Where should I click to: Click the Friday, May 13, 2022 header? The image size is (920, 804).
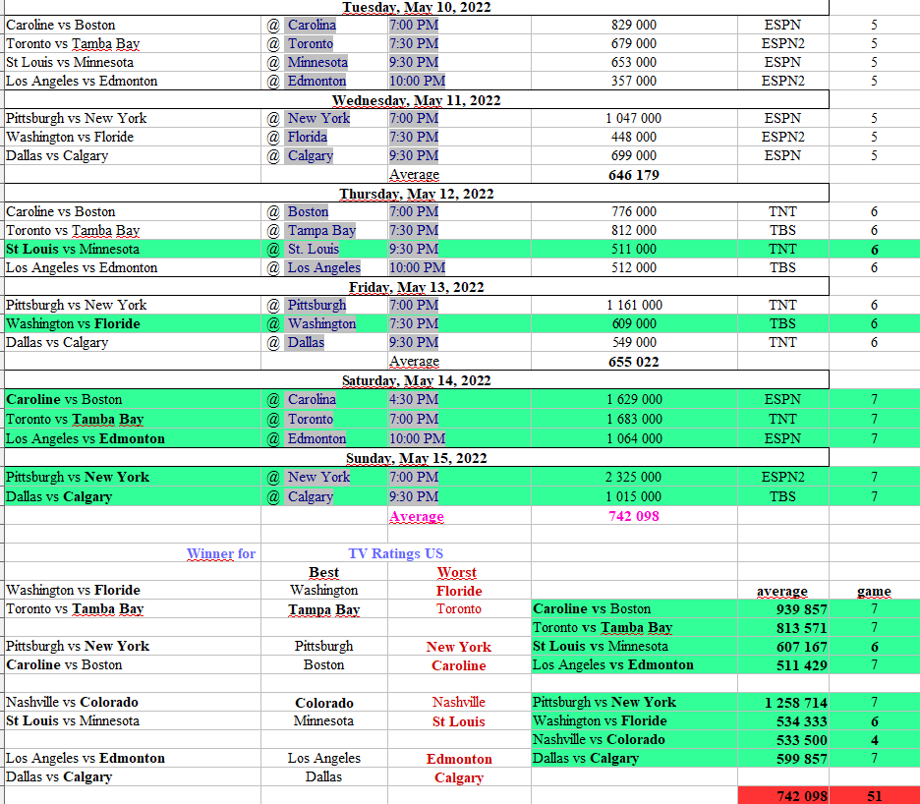click(417, 287)
